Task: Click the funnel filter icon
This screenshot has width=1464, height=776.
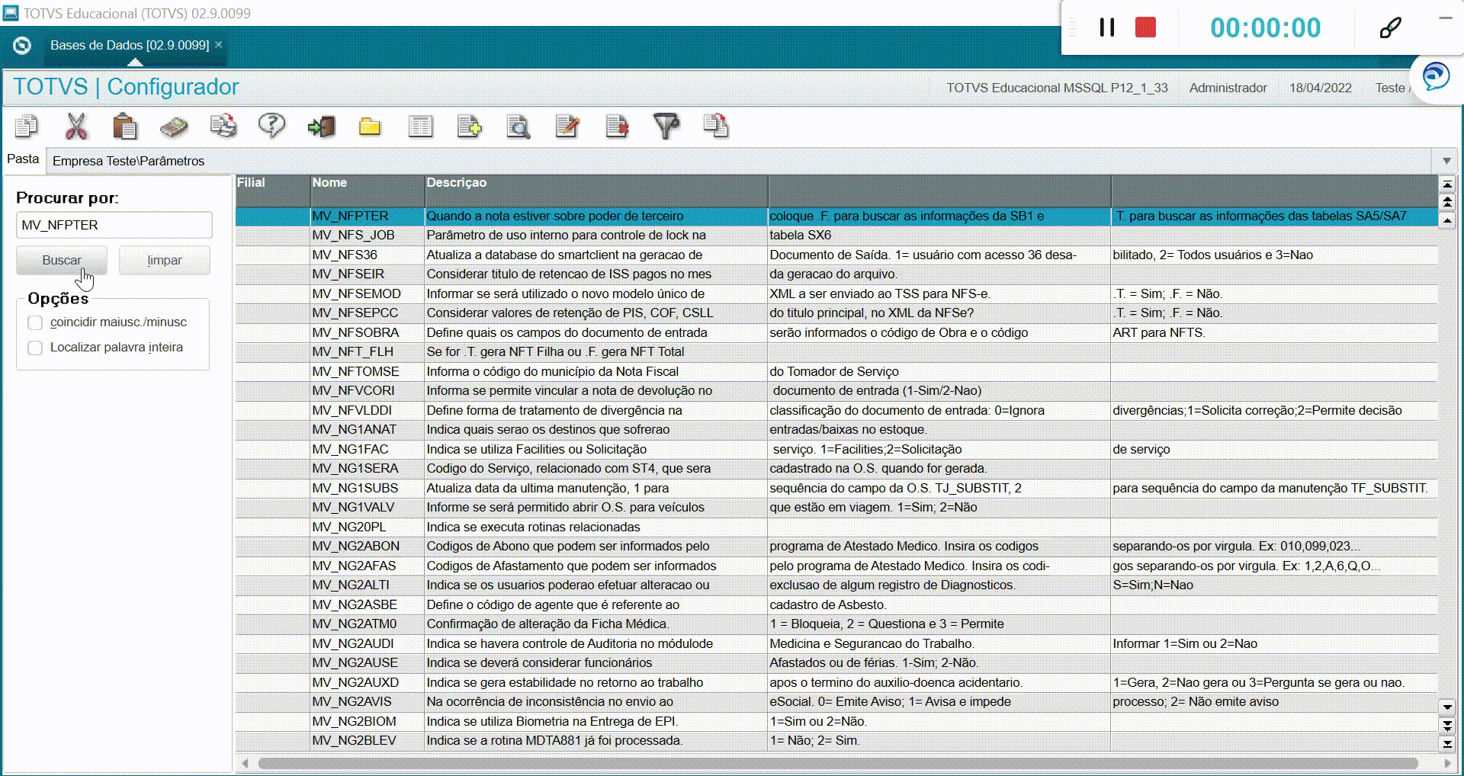Action: (x=666, y=126)
